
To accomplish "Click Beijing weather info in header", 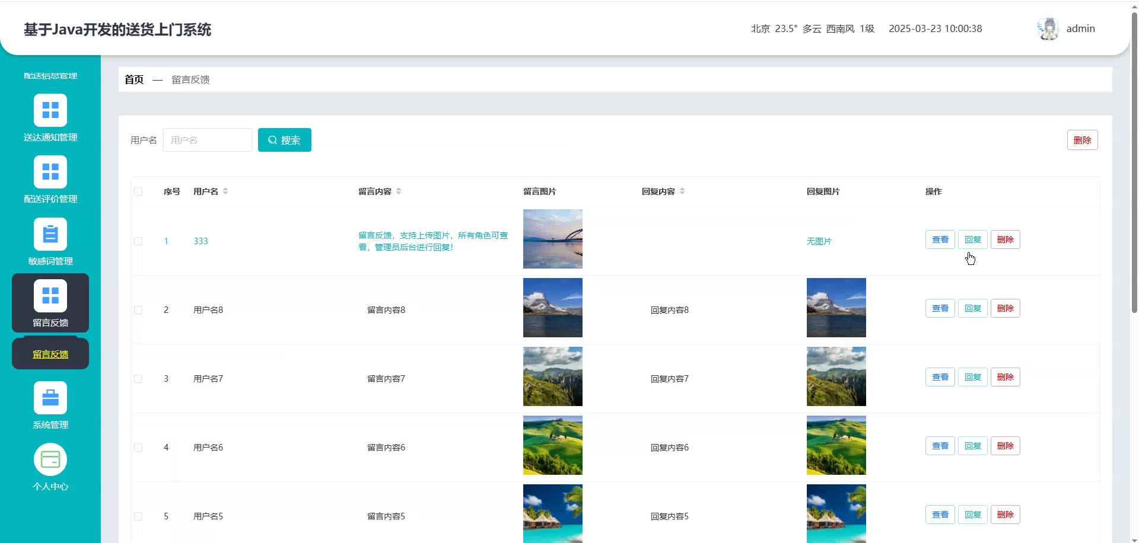I will click(813, 28).
